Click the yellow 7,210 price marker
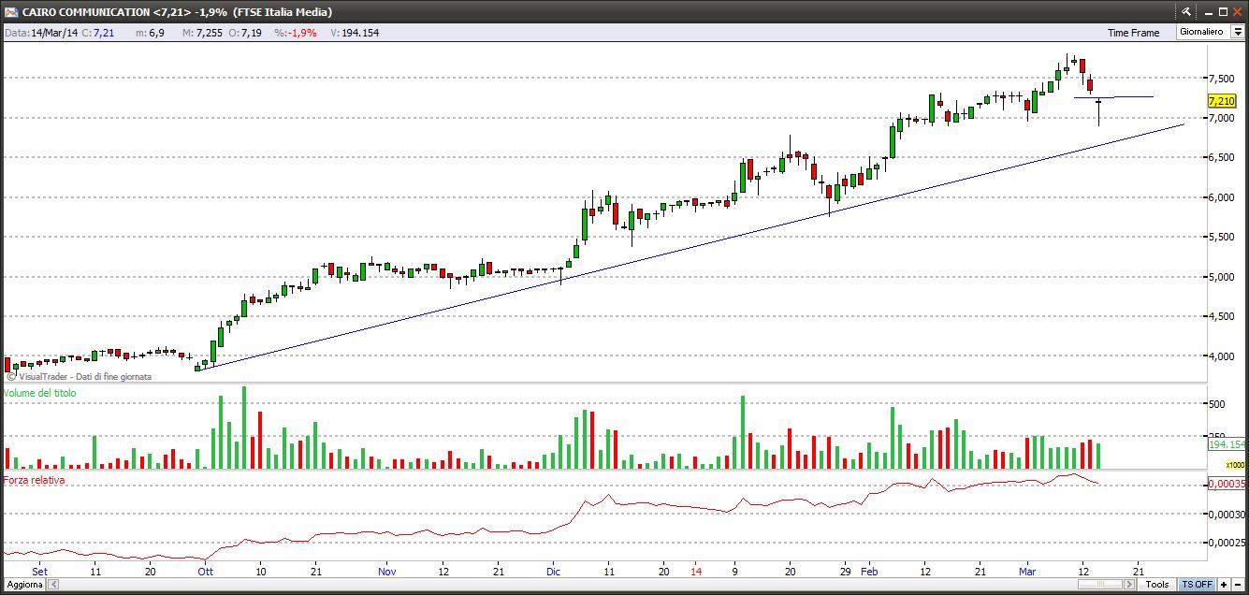Image resolution: width=1249 pixels, height=595 pixels. (x=1221, y=101)
